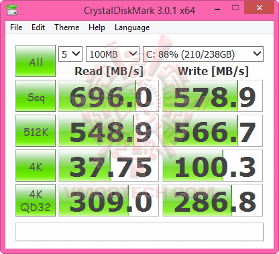Viewport: 279px width, 254px height.
Task: Open the Edit menu
Action: click(38, 27)
